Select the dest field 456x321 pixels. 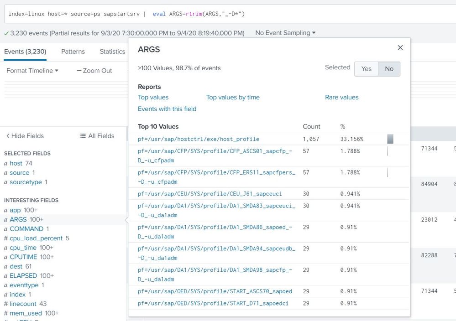[x=16, y=266]
